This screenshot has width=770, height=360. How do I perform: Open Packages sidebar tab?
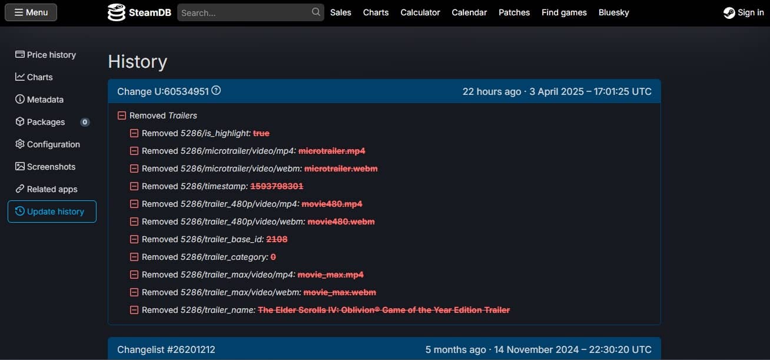coord(52,122)
